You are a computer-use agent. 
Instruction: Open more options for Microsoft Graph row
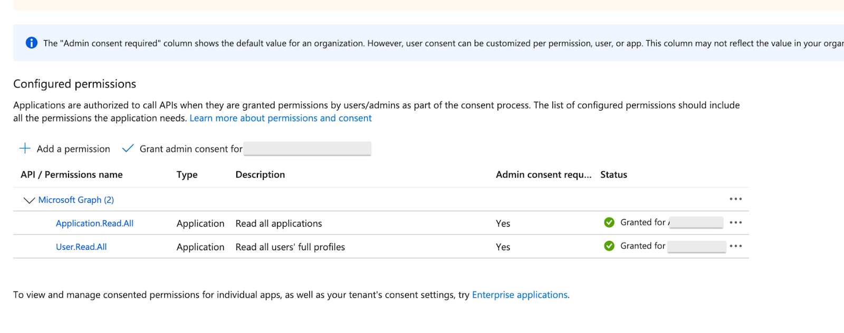735,199
